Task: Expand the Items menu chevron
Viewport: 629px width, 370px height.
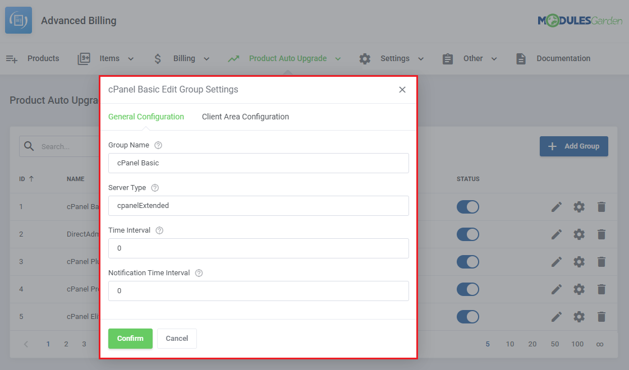Action: click(x=131, y=59)
